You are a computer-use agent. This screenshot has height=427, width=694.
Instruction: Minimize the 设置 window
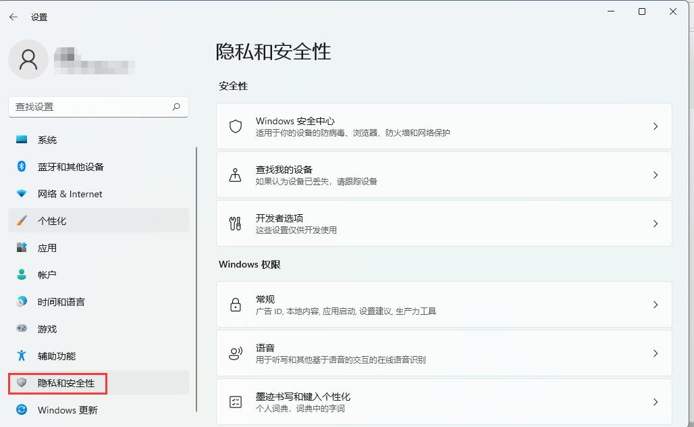point(611,11)
